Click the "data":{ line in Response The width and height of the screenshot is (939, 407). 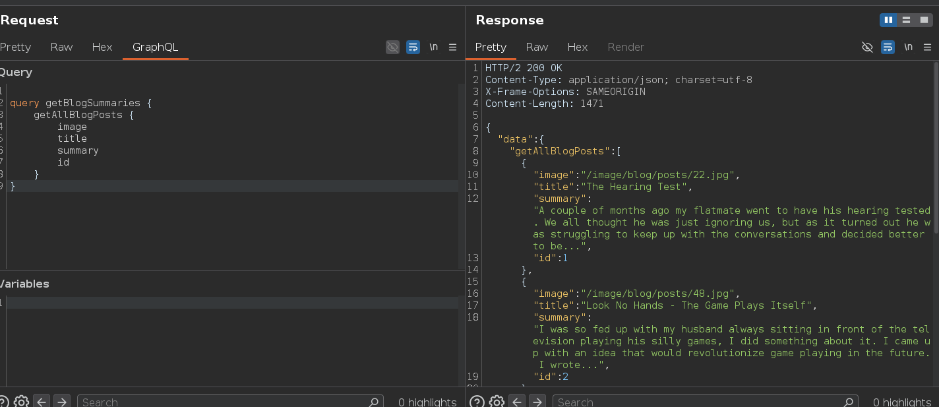click(521, 139)
